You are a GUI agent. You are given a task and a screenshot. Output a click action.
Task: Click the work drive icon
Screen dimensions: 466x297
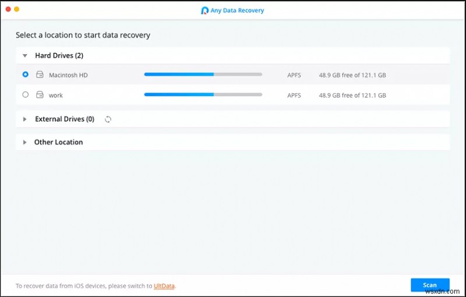coord(40,95)
